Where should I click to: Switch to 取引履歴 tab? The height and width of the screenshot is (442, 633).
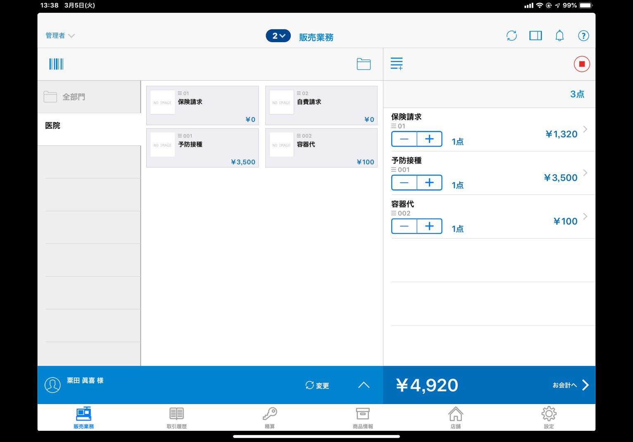point(176,418)
